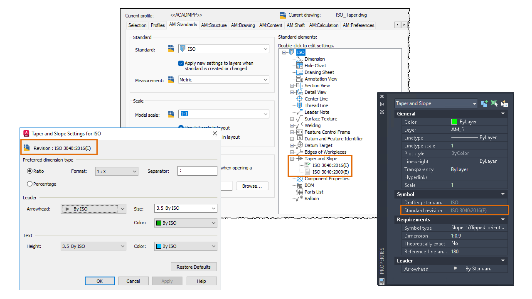The height and width of the screenshot is (299, 532).
Task: Click the Restore Defaults button
Action: (194, 267)
